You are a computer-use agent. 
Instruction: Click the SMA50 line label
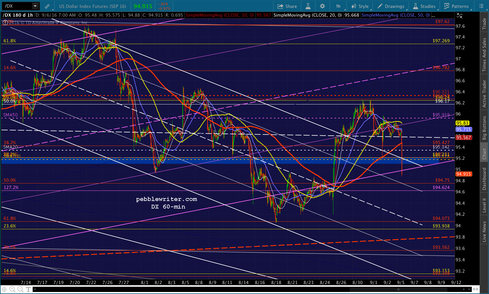pyautogui.click(x=10, y=115)
